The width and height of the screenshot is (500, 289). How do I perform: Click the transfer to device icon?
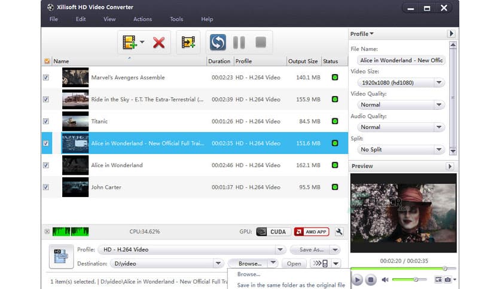coord(321,263)
